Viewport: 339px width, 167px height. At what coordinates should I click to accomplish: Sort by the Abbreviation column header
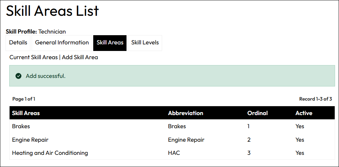[185, 113]
